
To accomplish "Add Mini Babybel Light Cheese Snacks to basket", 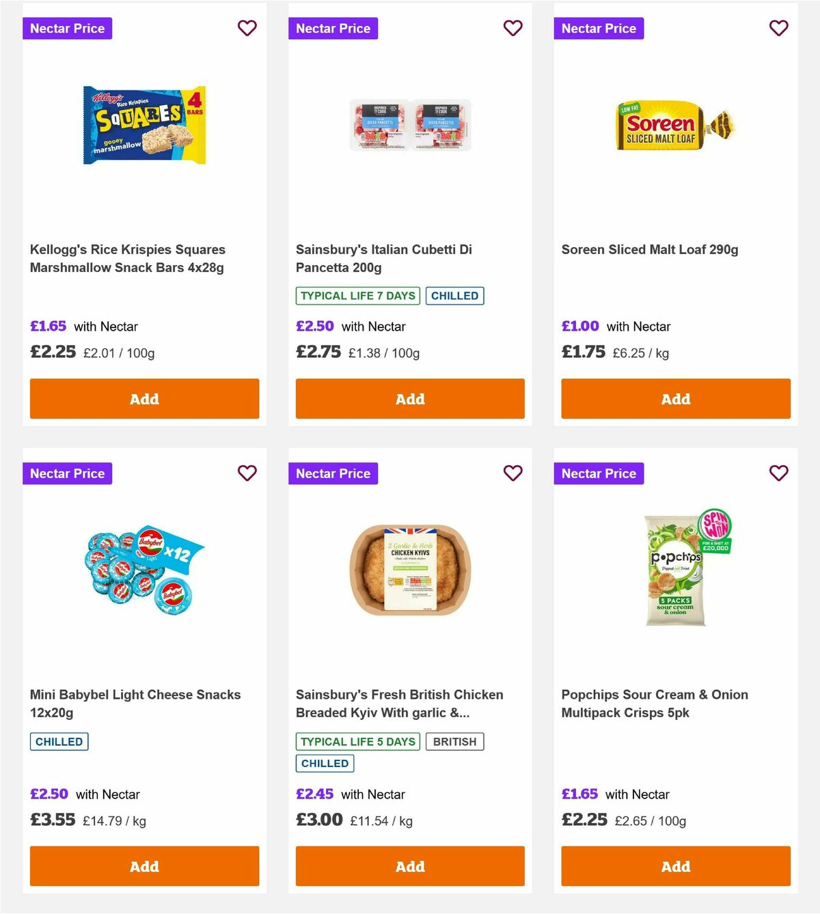I will click(143, 866).
